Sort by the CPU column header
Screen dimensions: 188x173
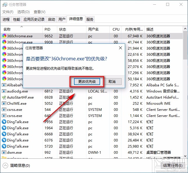[116, 29]
